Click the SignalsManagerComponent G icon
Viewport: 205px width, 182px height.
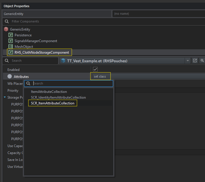pyautogui.click(x=11, y=41)
